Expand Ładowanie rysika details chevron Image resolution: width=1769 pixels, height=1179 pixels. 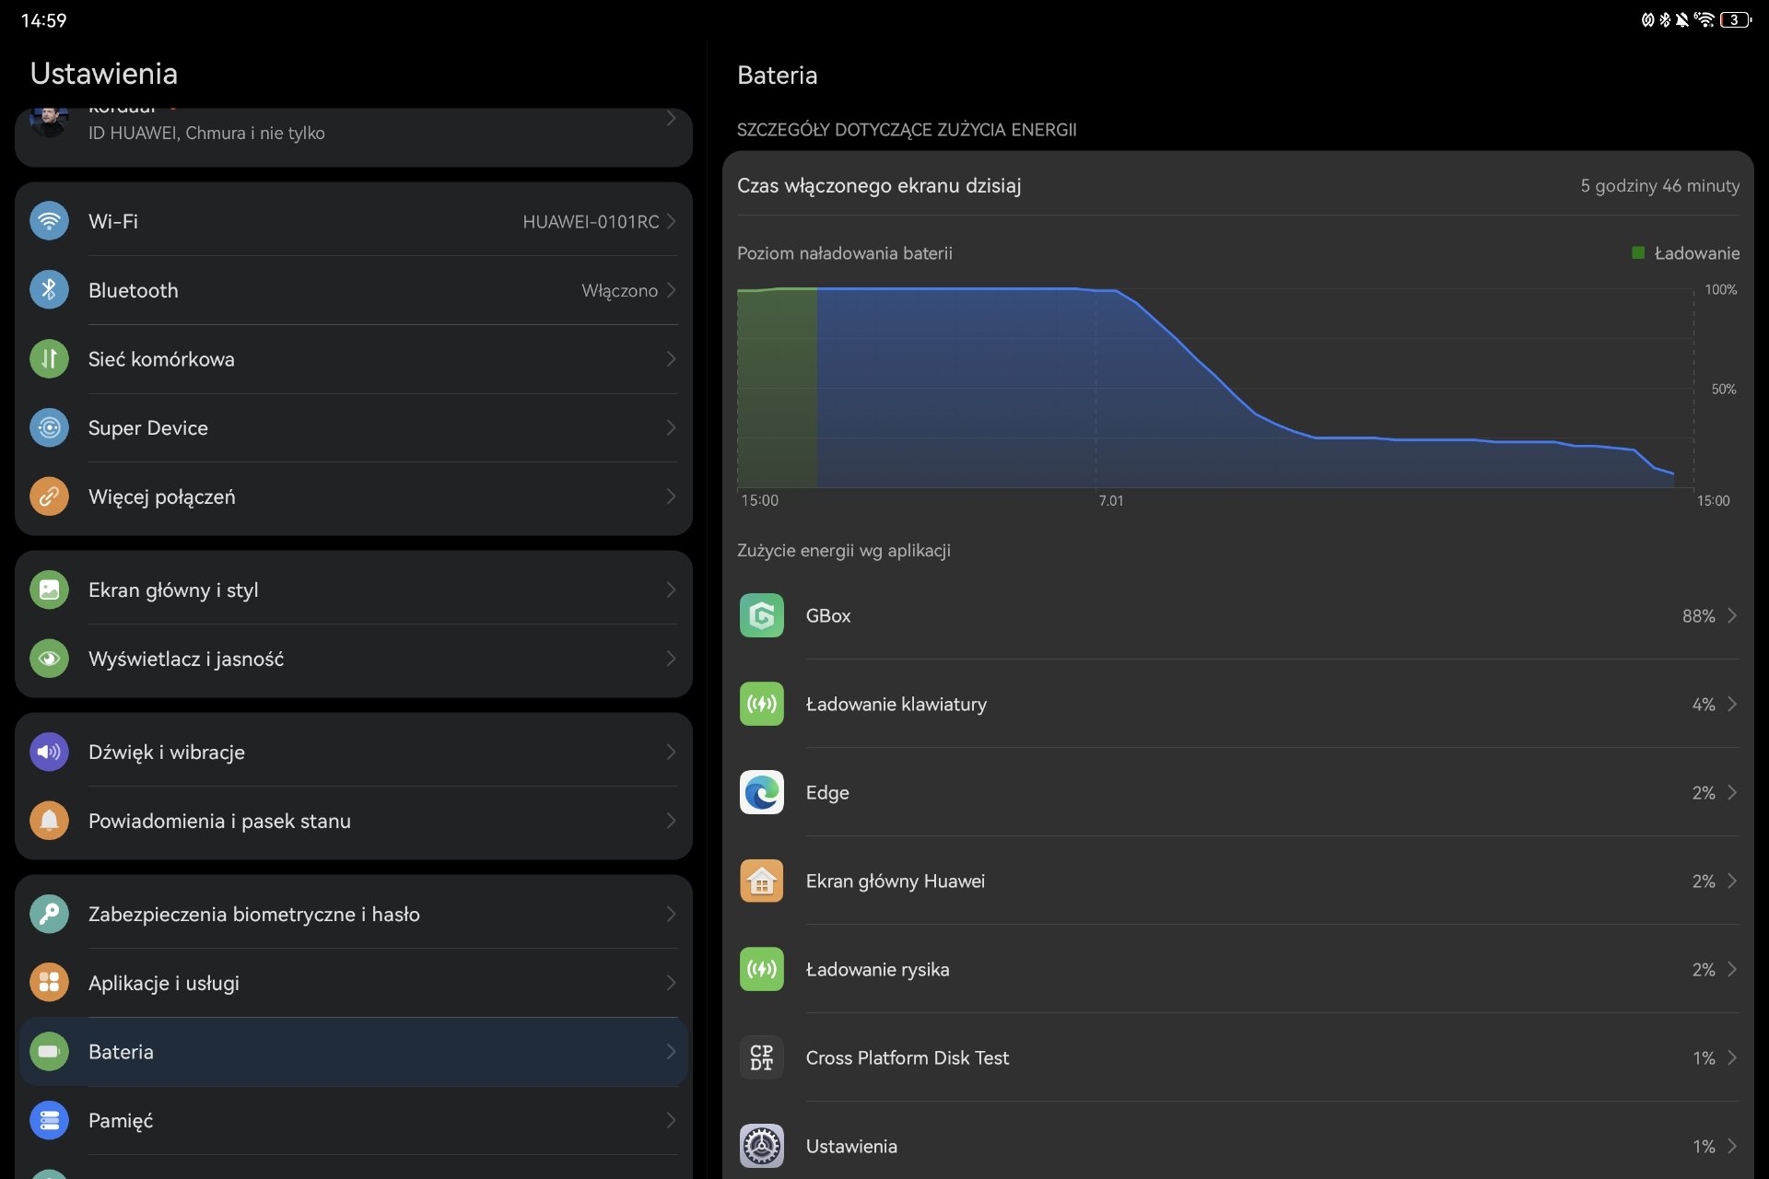click(1732, 969)
